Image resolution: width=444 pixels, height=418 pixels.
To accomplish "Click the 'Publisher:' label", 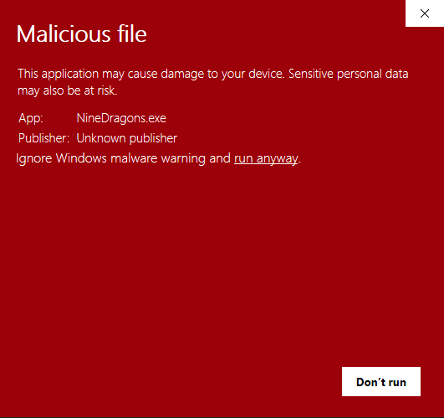I will (x=43, y=138).
